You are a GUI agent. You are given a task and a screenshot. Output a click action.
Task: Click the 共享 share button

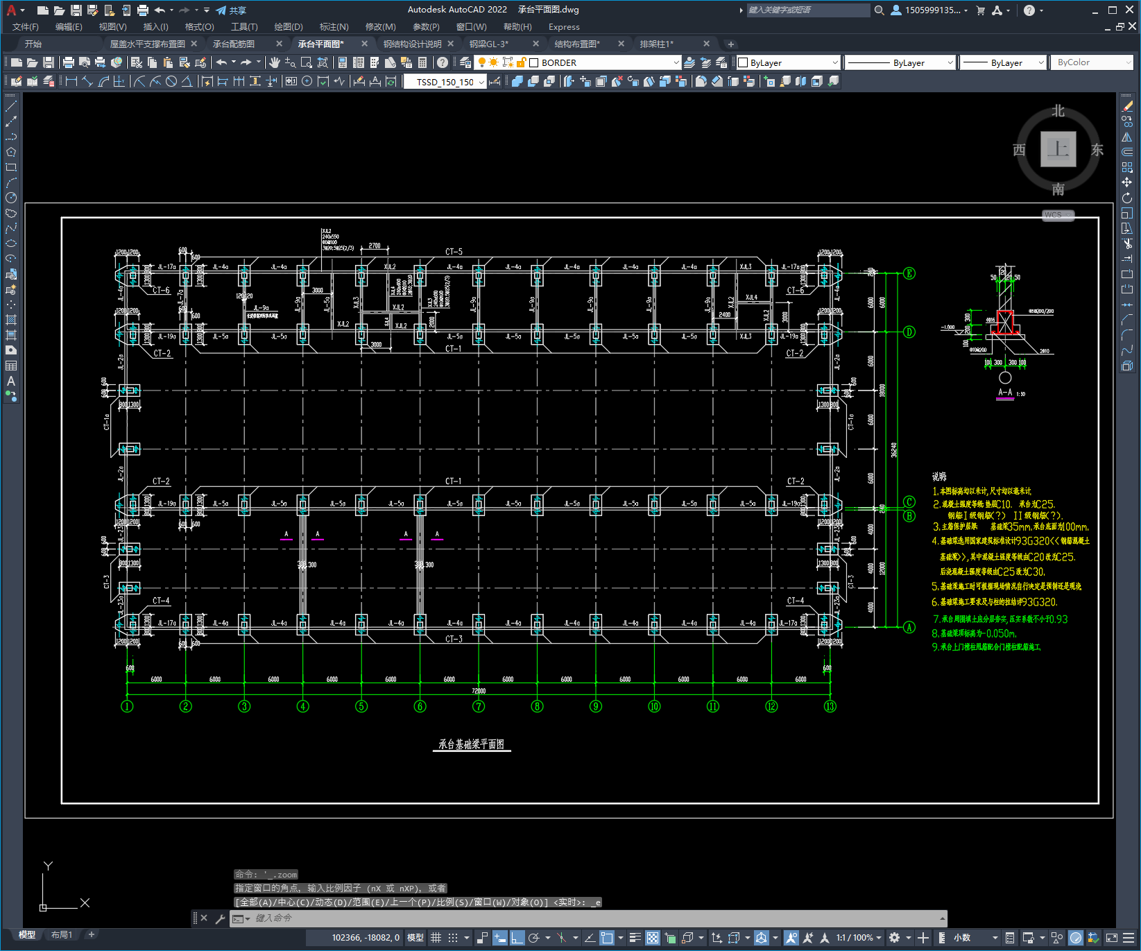tap(232, 10)
